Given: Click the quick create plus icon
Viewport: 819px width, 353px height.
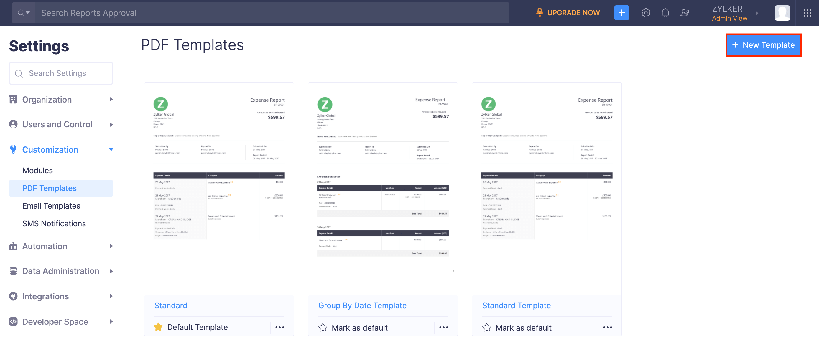Looking at the screenshot, I should tap(621, 13).
